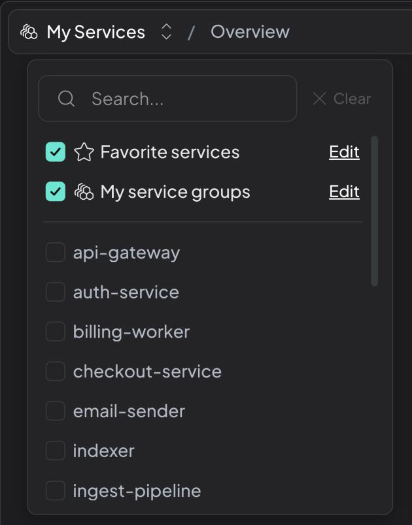Click Edit link for My service groups

click(344, 191)
